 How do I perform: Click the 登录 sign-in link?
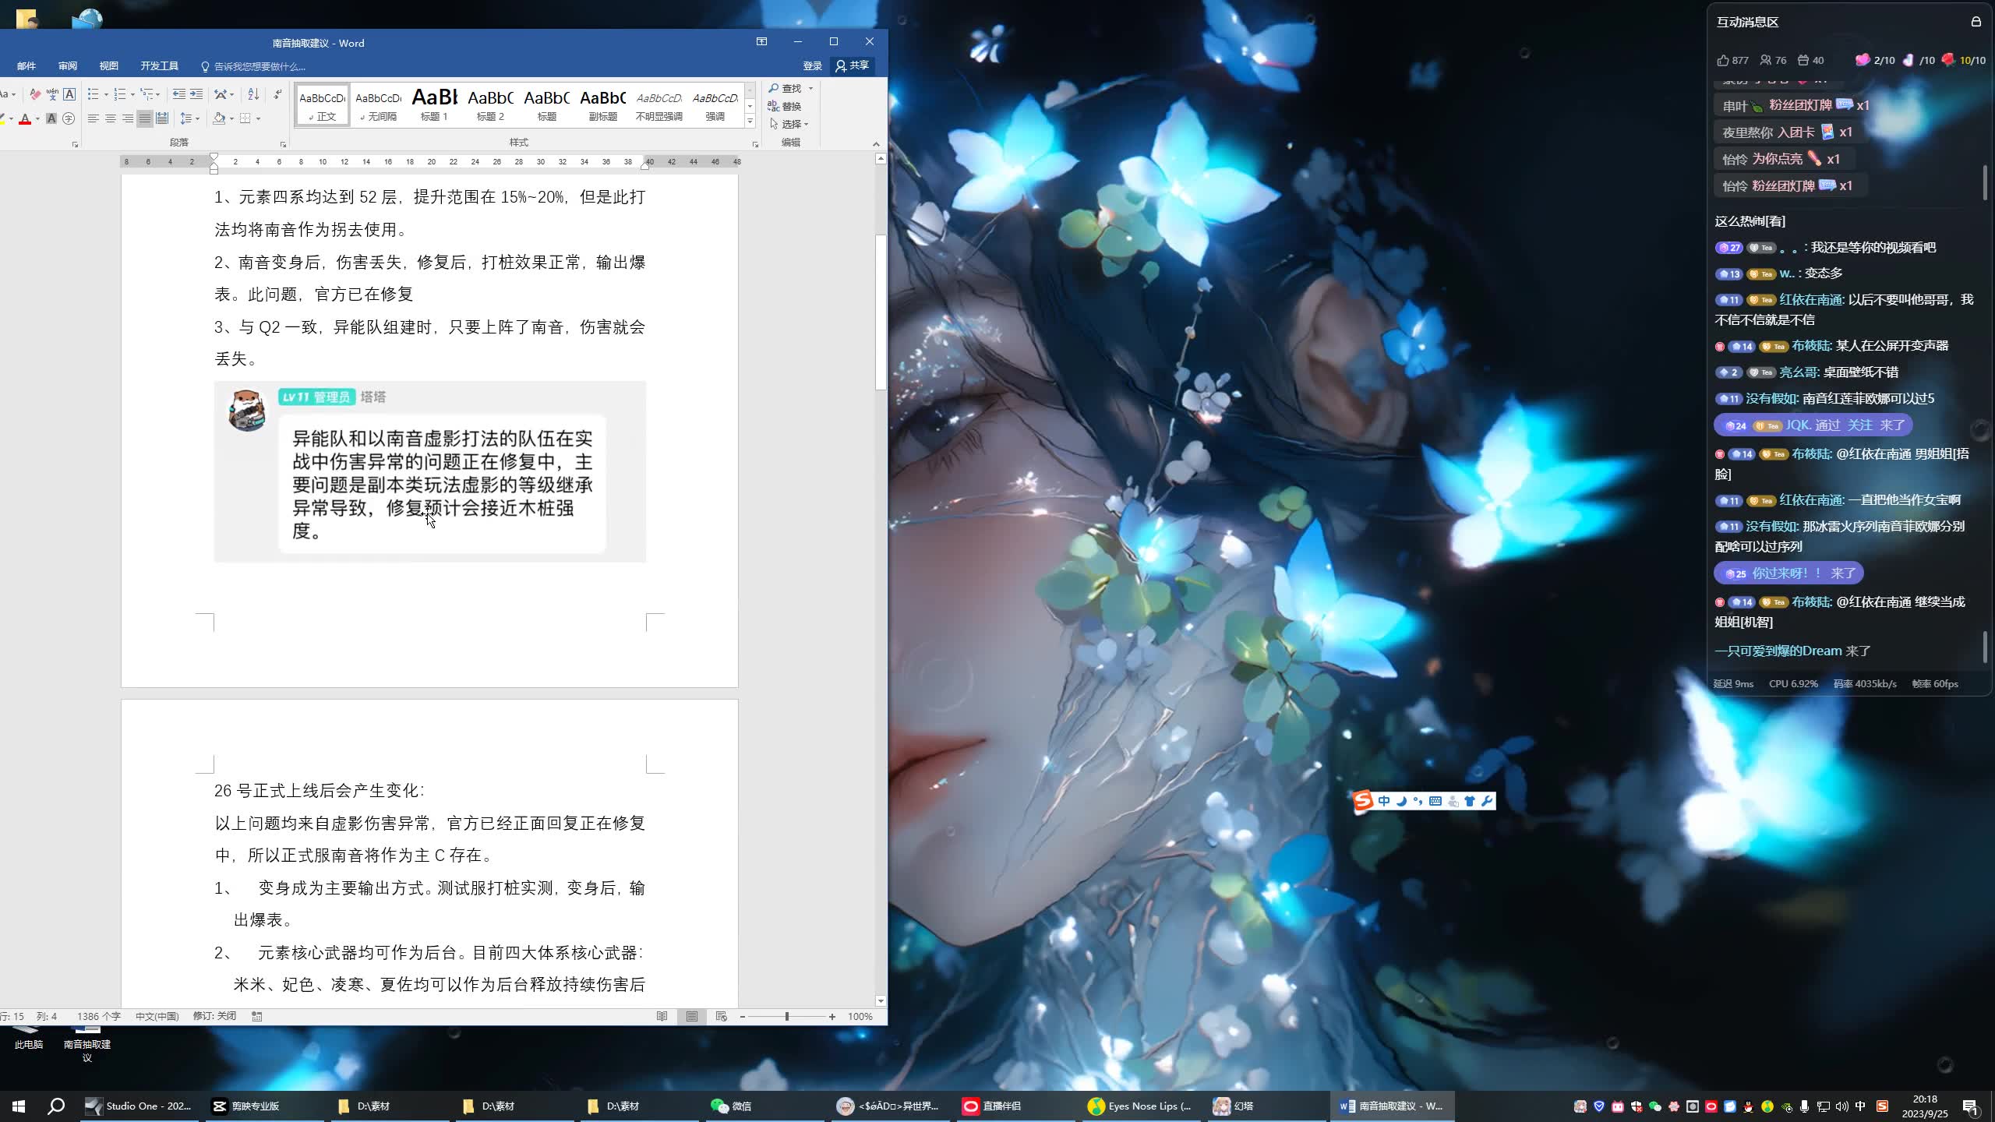click(812, 66)
